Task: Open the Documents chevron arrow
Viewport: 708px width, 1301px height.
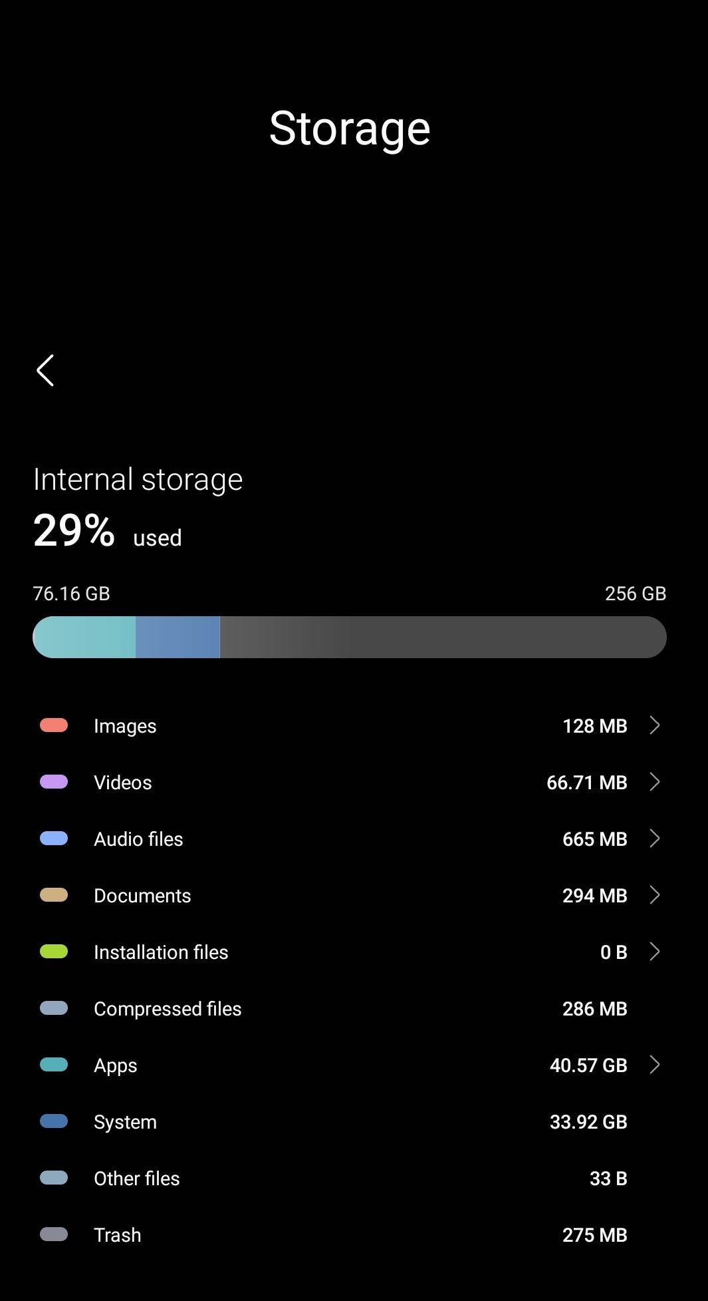Action: coord(654,895)
